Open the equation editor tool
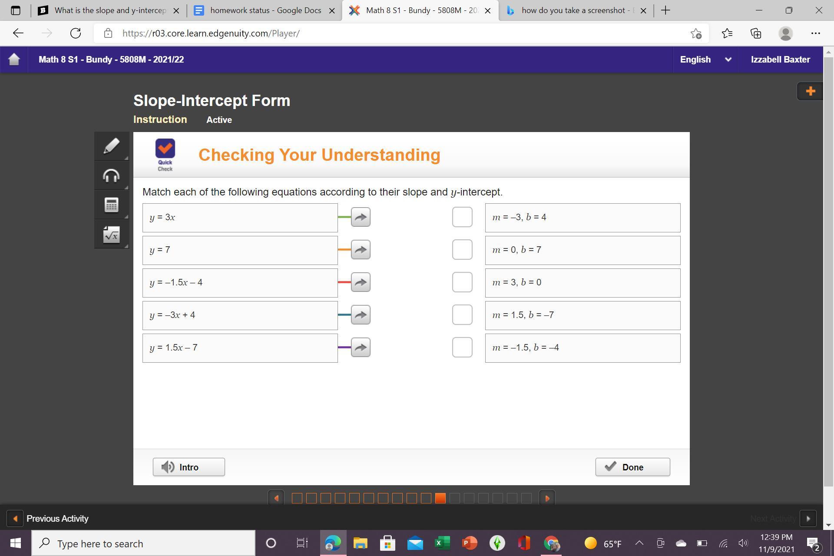 (x=111, y=235)
